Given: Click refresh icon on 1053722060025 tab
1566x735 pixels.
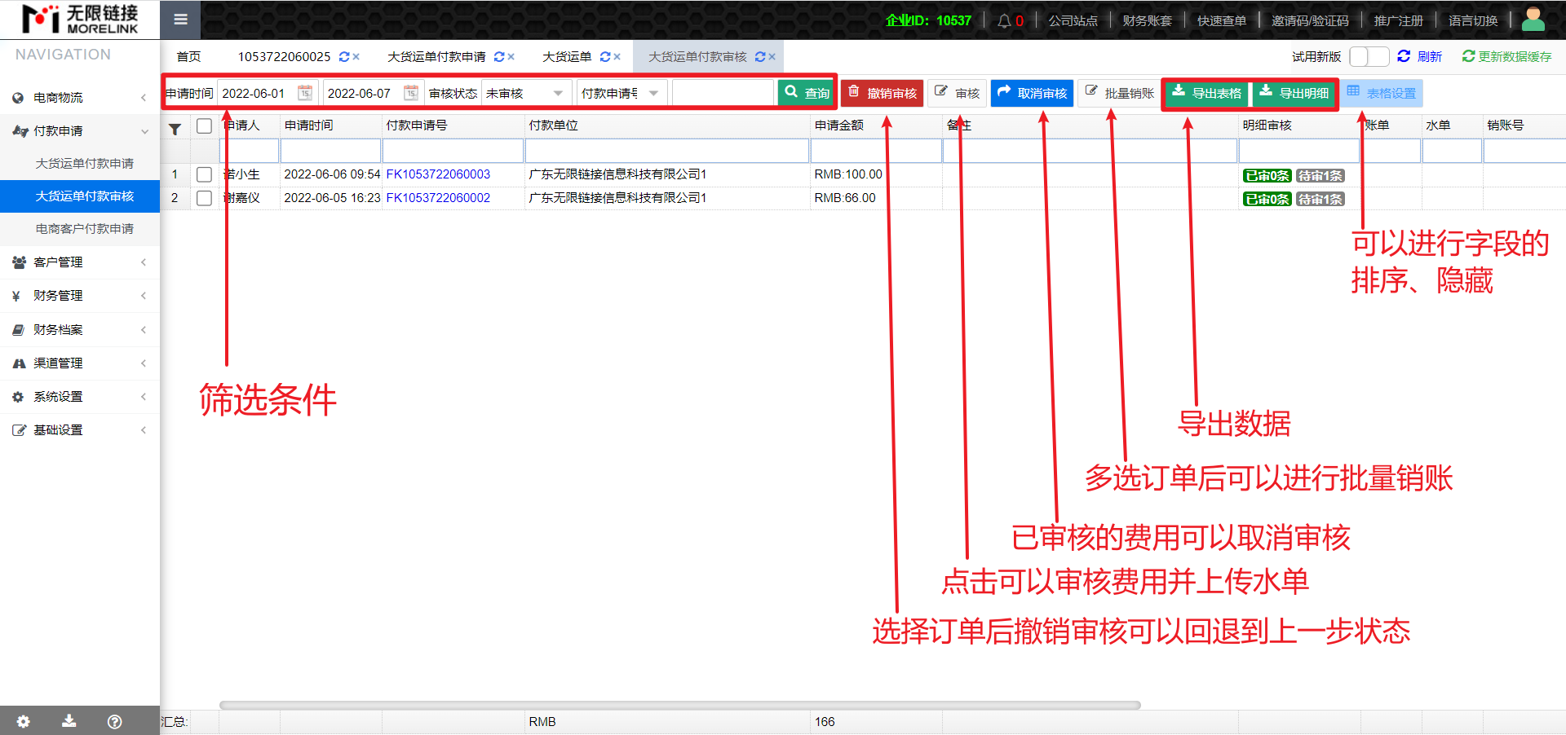Looking at the screenshot, I should click(344, 57).
